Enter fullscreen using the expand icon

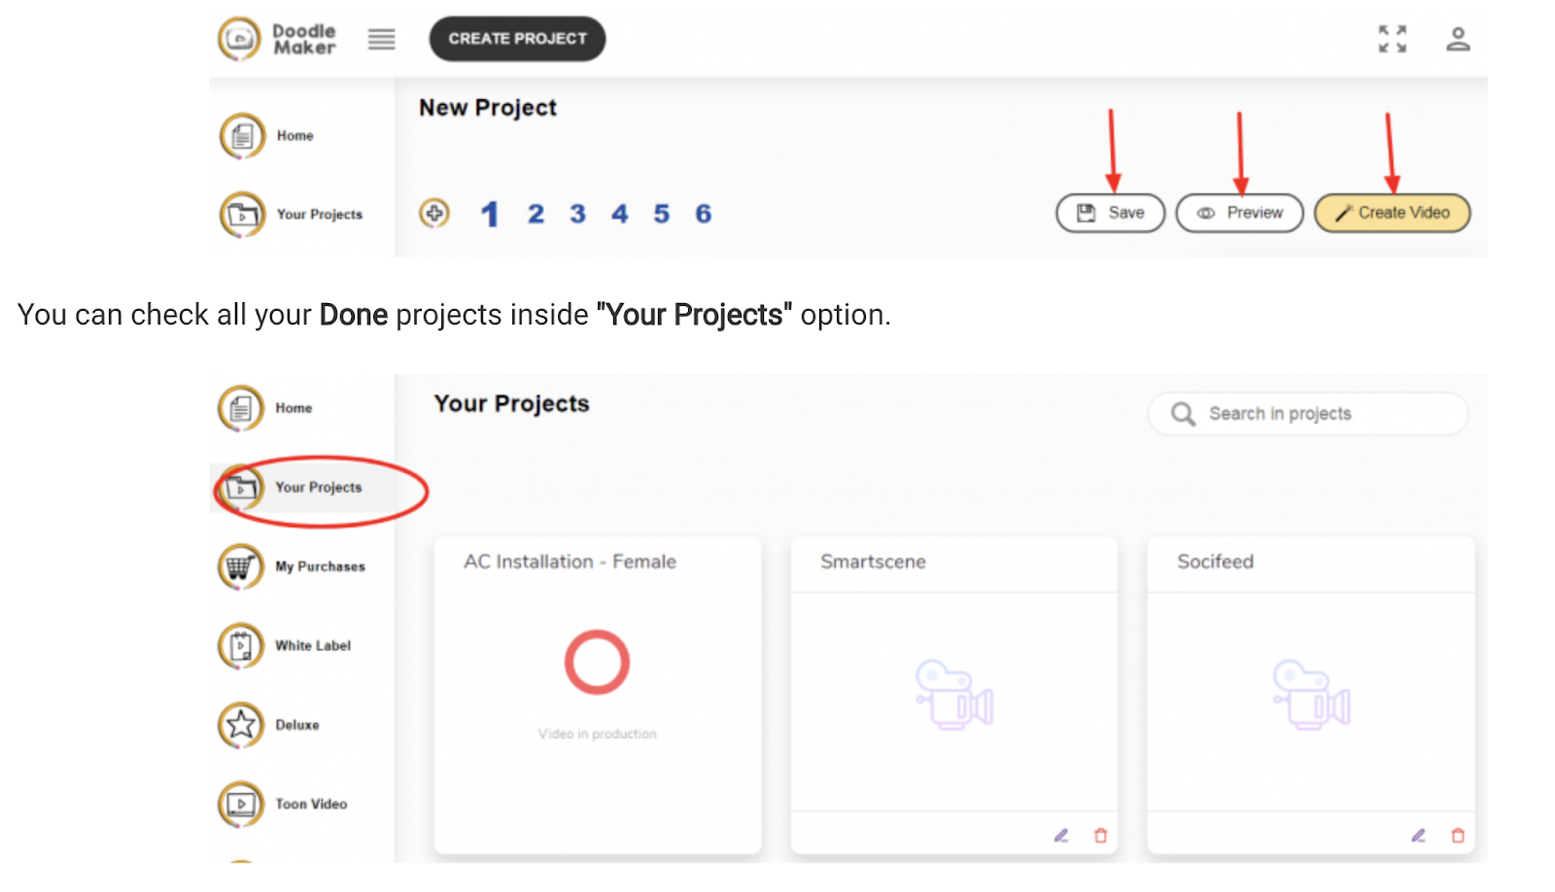point(1392,39)
